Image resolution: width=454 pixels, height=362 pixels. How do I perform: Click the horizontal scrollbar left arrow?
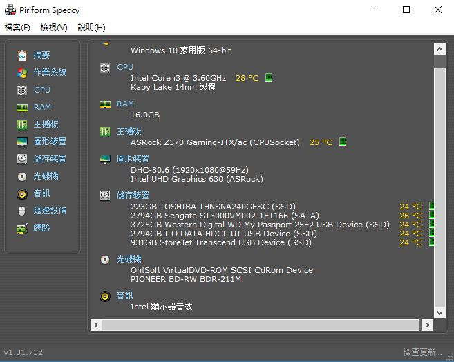click(x=97, y=325)
